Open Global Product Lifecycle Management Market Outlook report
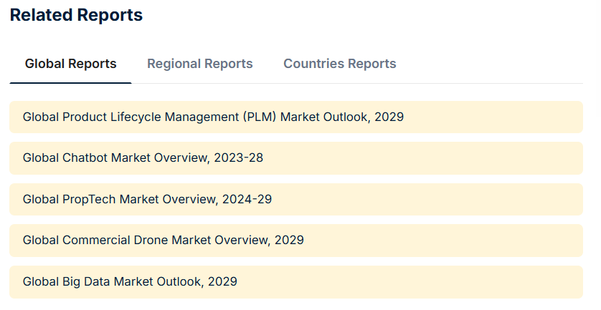Viewport: 601px width, 310px height. click(x=213, y=117)
